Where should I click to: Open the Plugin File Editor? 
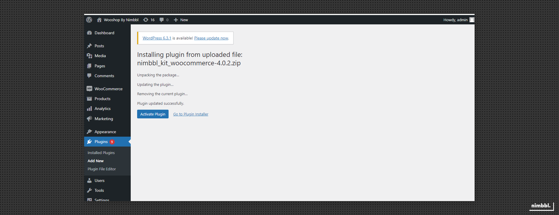click(x=102, y=169)
